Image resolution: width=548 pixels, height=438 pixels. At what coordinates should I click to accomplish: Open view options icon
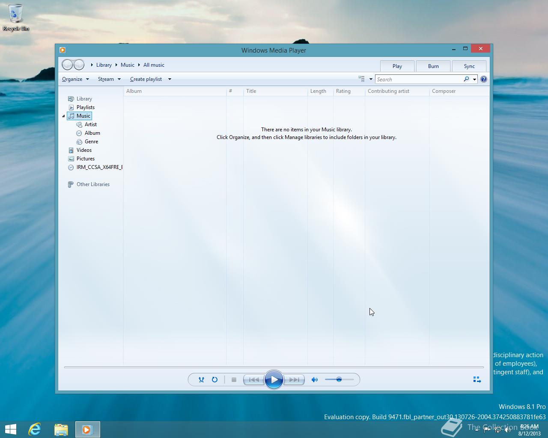[x=361, y=79]
